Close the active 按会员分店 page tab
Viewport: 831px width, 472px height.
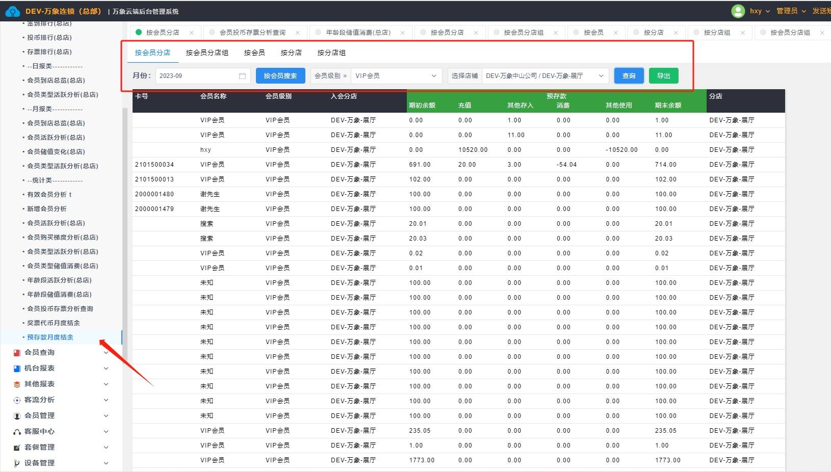coord(192,33)
